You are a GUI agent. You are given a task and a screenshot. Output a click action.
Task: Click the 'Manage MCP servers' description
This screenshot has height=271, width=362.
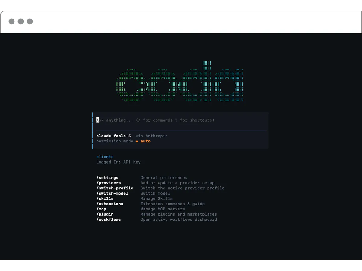(x=163, y=209)
